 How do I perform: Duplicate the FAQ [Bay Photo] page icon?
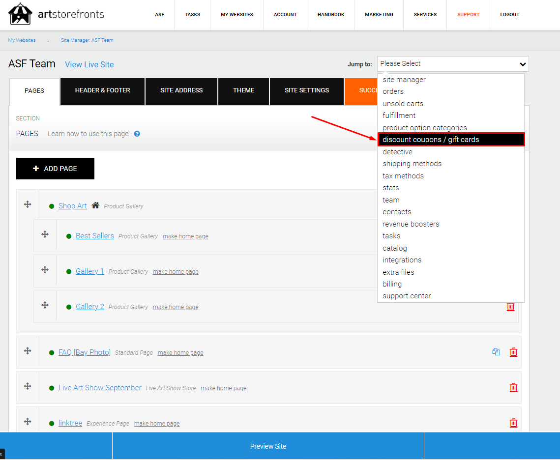(x=496, y=351)
